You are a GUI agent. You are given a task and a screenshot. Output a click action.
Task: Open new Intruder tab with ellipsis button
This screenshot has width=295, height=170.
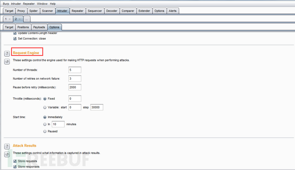(x=27, y=19)
